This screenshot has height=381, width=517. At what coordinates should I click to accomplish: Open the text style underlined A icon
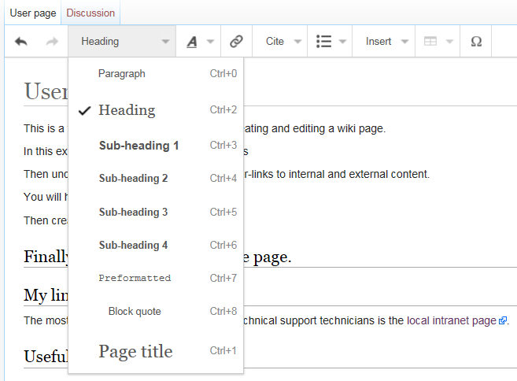[192, 42]
